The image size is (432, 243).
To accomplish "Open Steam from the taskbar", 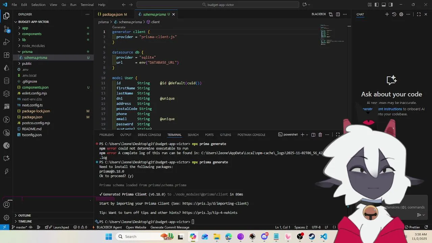I will point(312,237).
